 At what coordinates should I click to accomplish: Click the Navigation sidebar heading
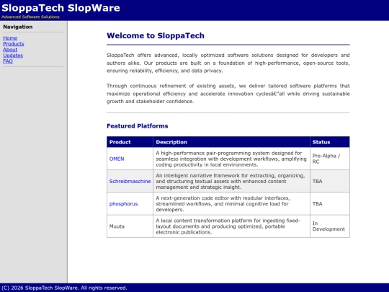click(18, 27)
